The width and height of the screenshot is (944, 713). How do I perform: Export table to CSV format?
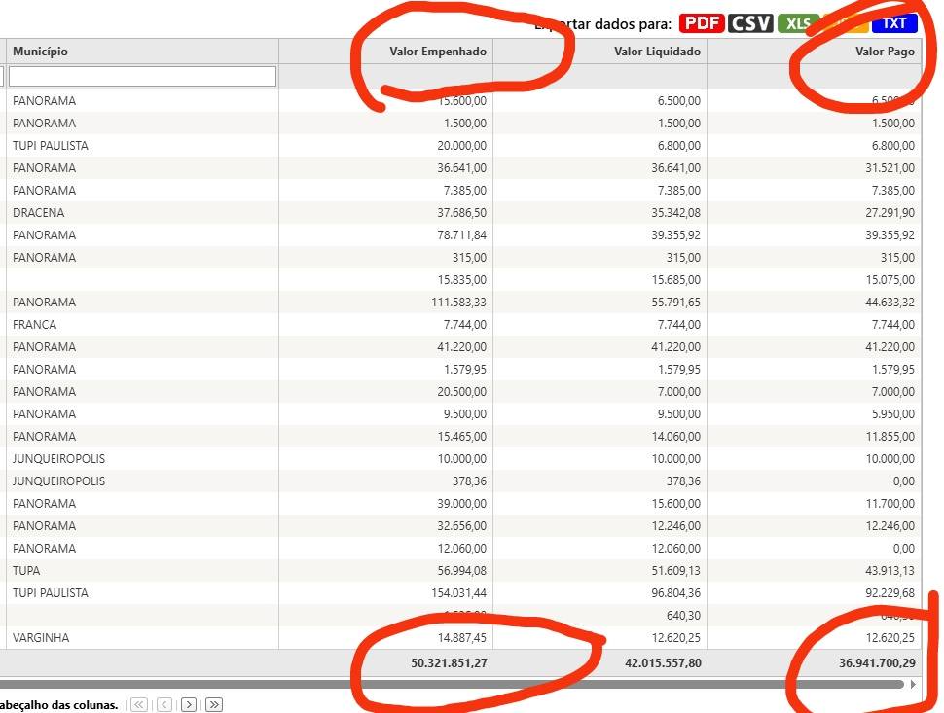[750, 23]
